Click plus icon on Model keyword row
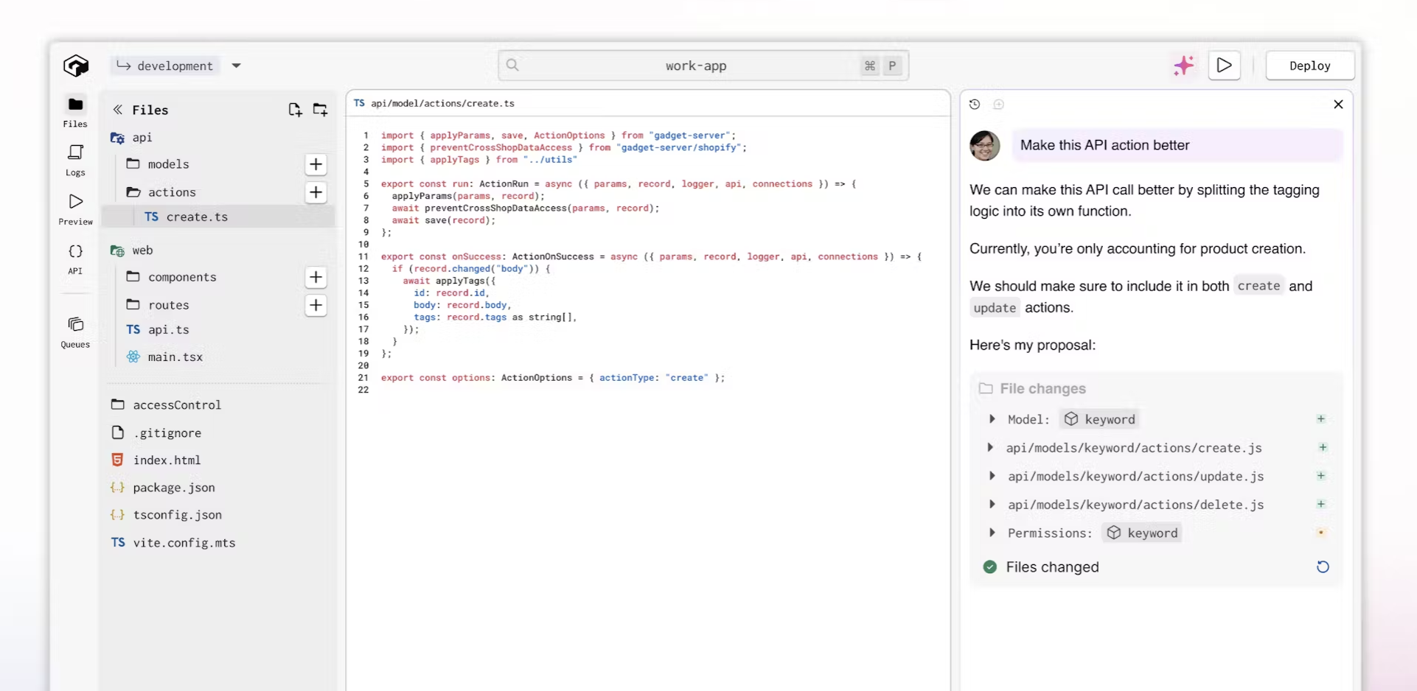1417x691 pixels. [1321, 419]
